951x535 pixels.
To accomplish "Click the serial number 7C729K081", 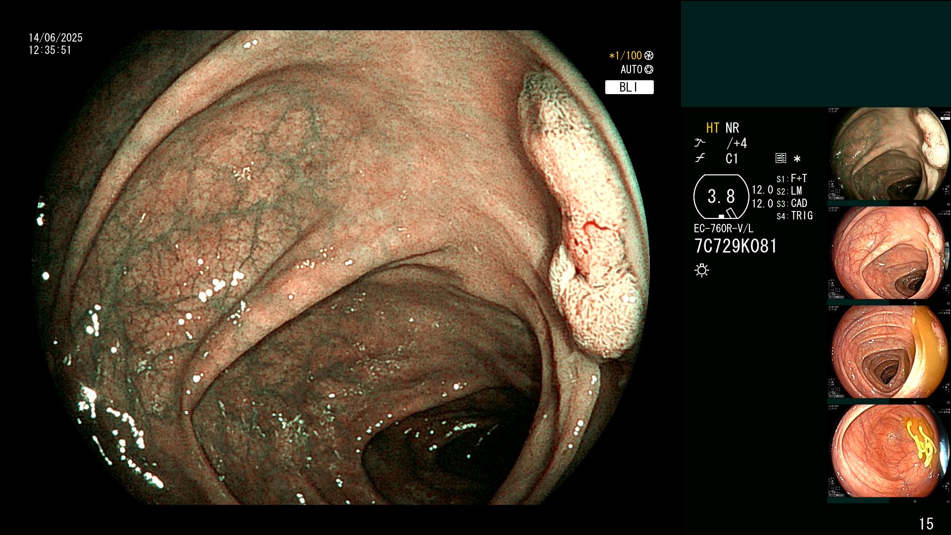I will coord(736,246).
